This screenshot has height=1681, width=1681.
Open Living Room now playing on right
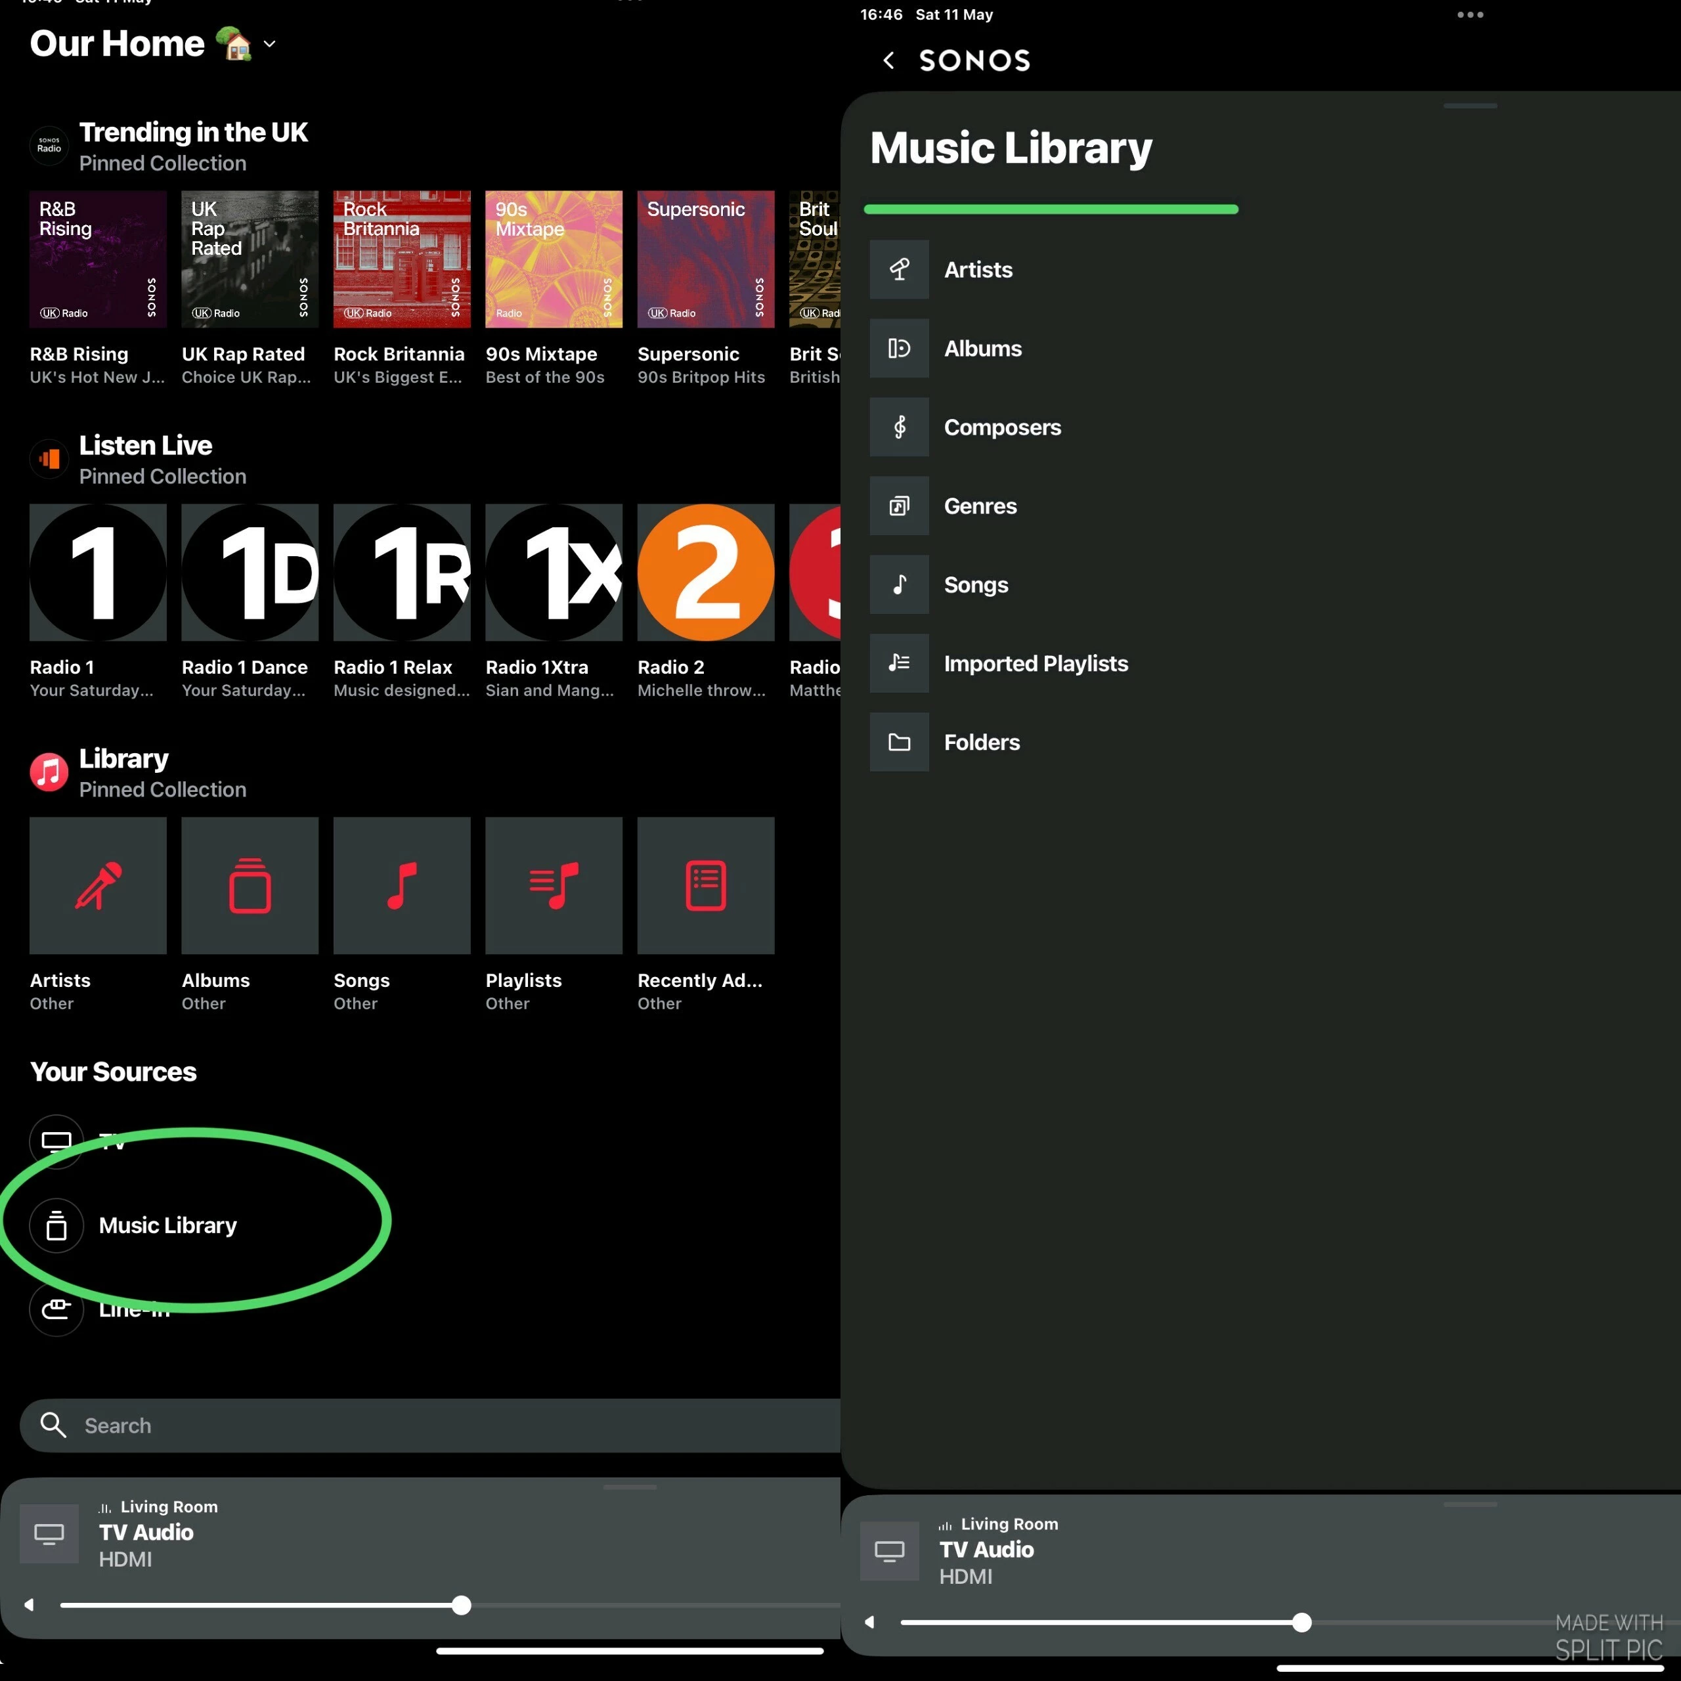pyautogui.click(x=999, y=1550)
